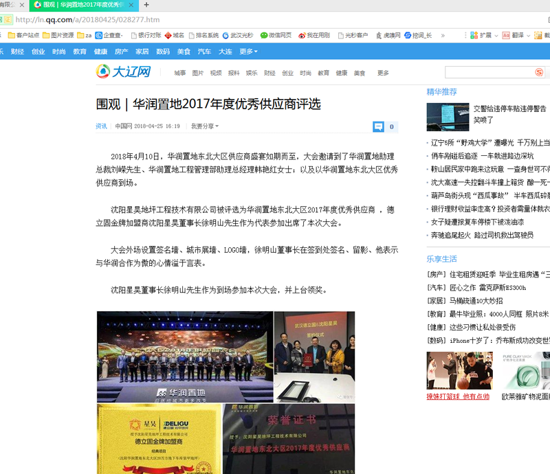Expand the 我要分享 share dropdown
The image size is (550, 474).
coord(204,126)
